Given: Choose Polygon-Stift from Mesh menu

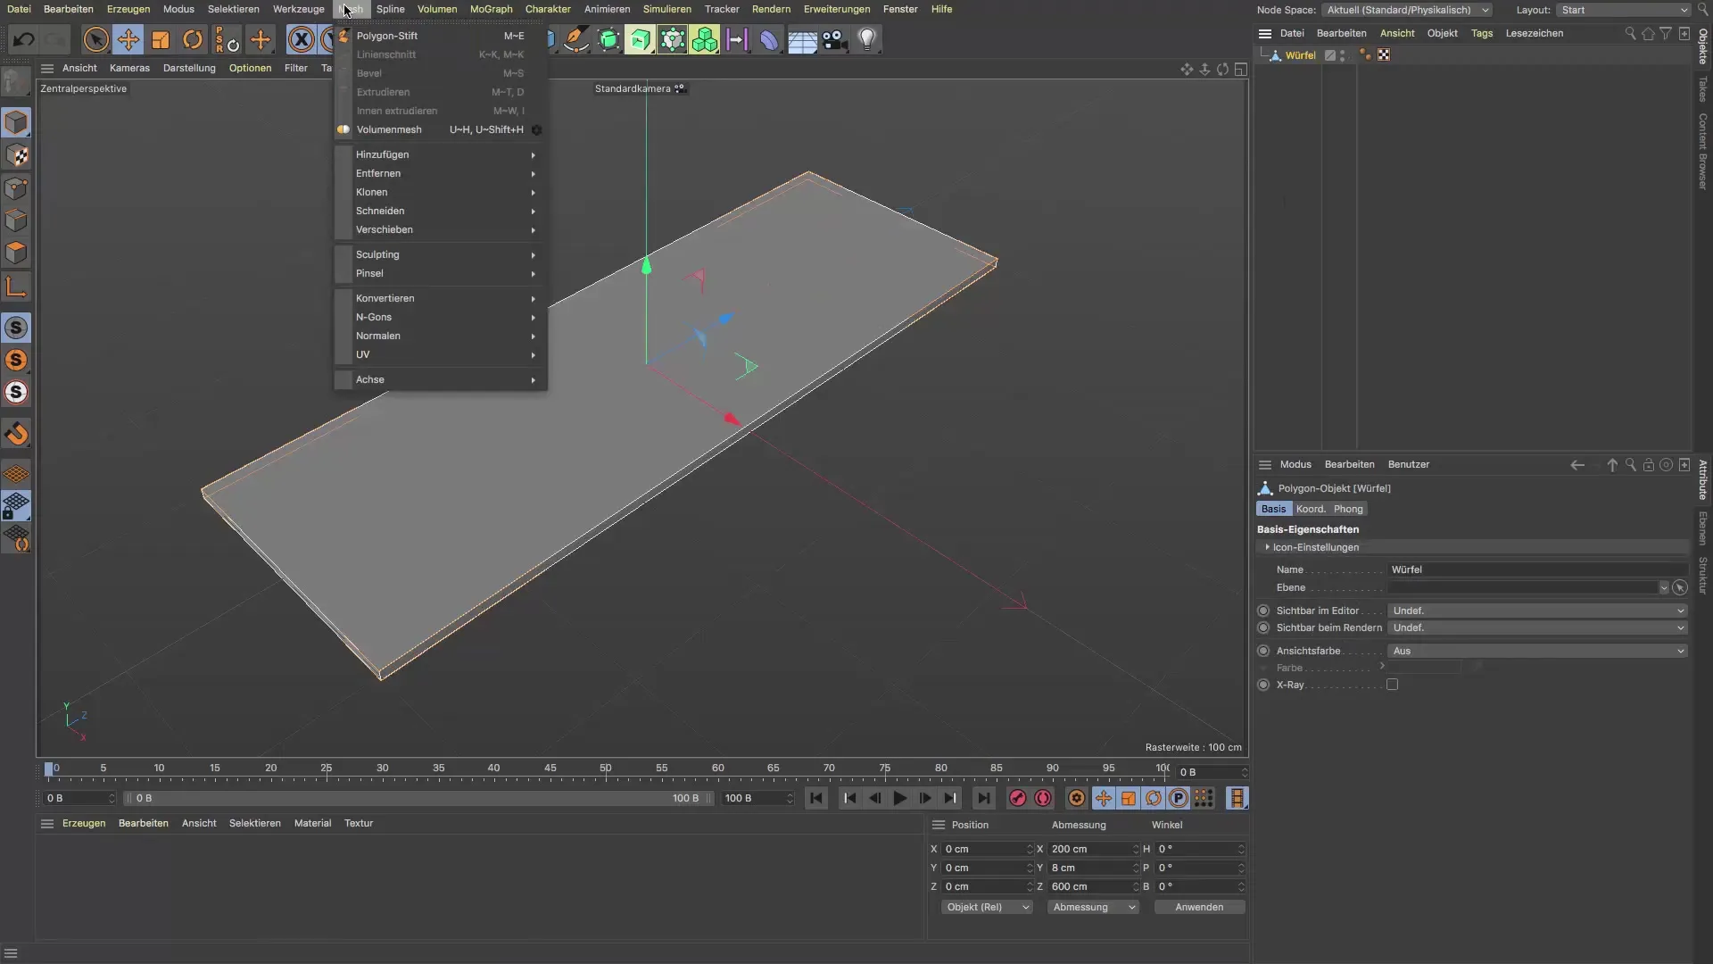Looking at the screenshot, I should [x=441, y=36].
